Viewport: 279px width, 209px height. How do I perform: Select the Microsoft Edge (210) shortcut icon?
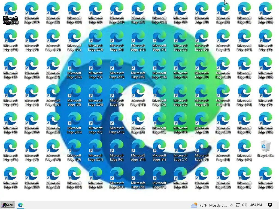[117, 123]
